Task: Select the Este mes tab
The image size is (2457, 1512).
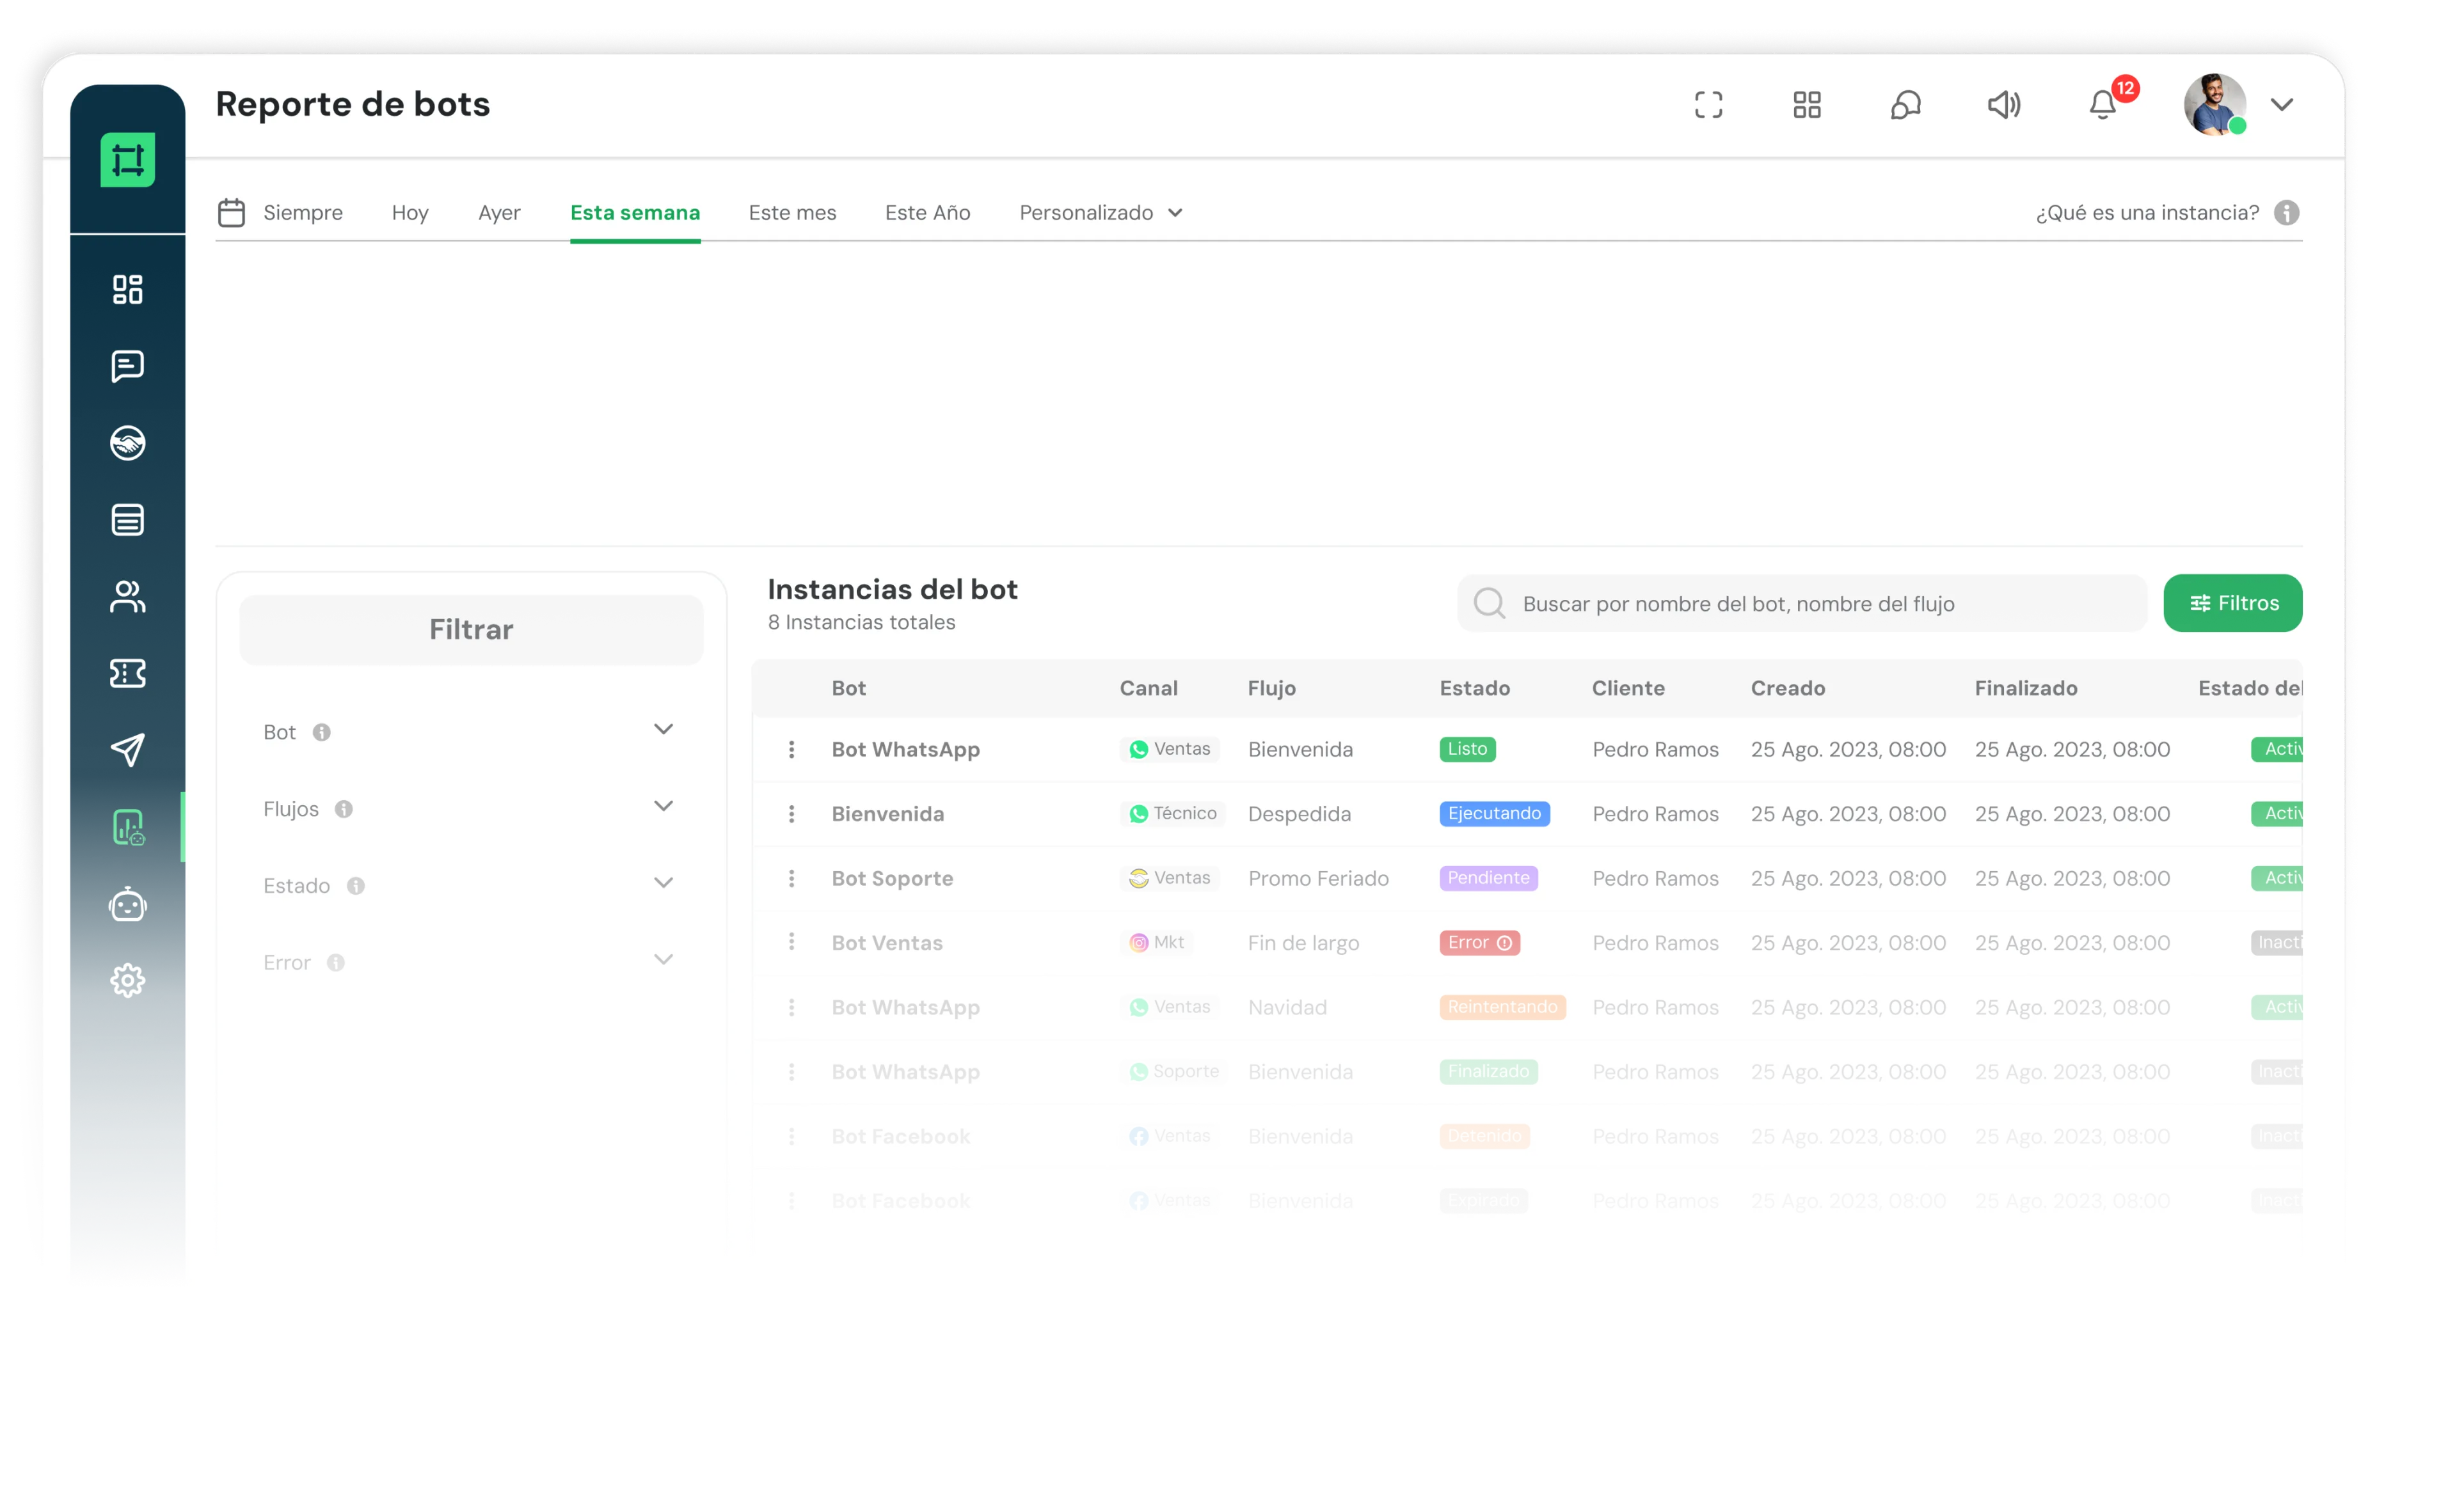Action: tap(792, 212)
